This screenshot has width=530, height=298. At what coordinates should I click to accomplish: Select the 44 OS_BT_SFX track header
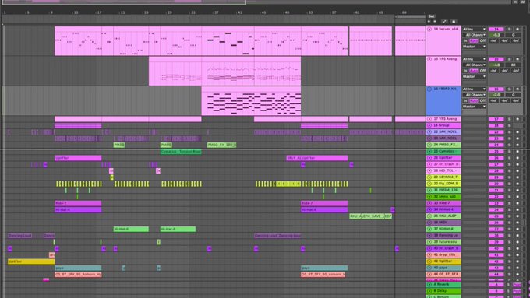(443, 275)
